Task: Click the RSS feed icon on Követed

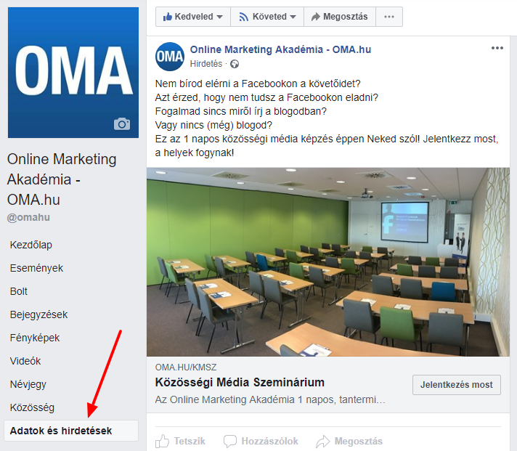Action: pyautogui.click(x=244, y=17)
